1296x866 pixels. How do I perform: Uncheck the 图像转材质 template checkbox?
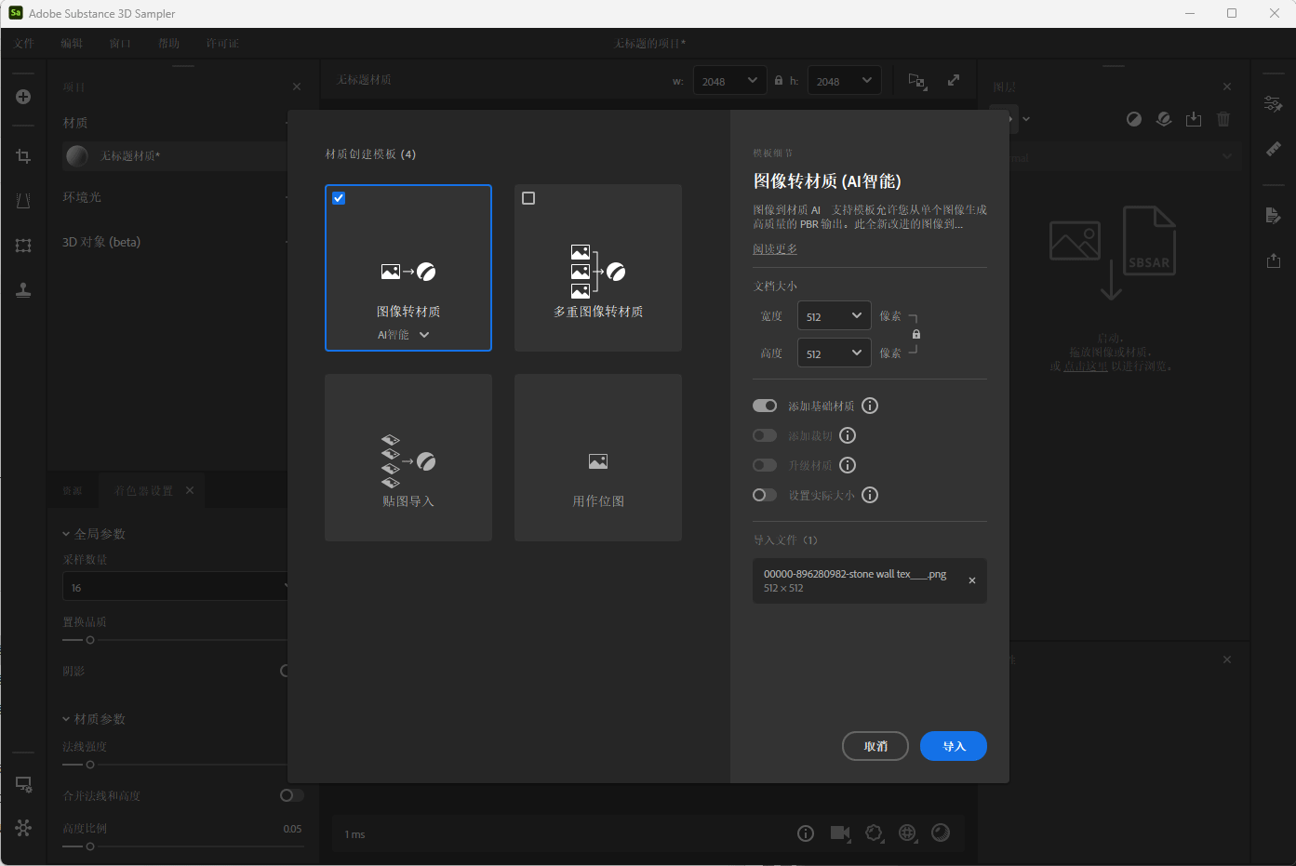tap(339, 198)
